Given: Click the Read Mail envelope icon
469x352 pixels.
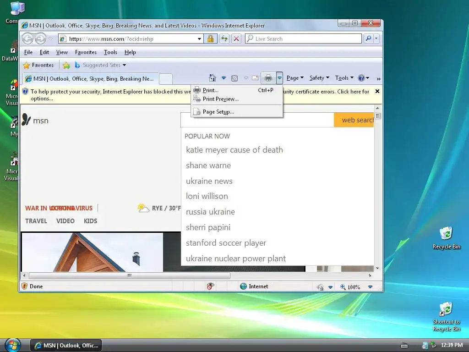Looking at the screenshot, I should click(x=255, y=78).
